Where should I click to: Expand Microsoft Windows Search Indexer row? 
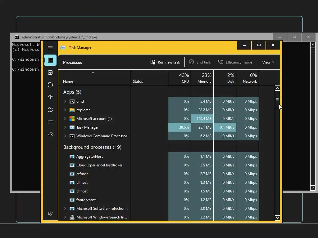tap(65, 217)
